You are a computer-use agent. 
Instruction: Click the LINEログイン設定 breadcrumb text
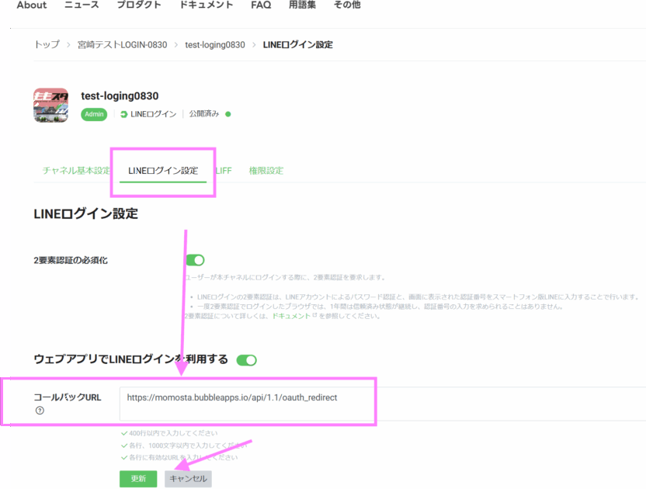pyautogui.click(x=298, y=44)
